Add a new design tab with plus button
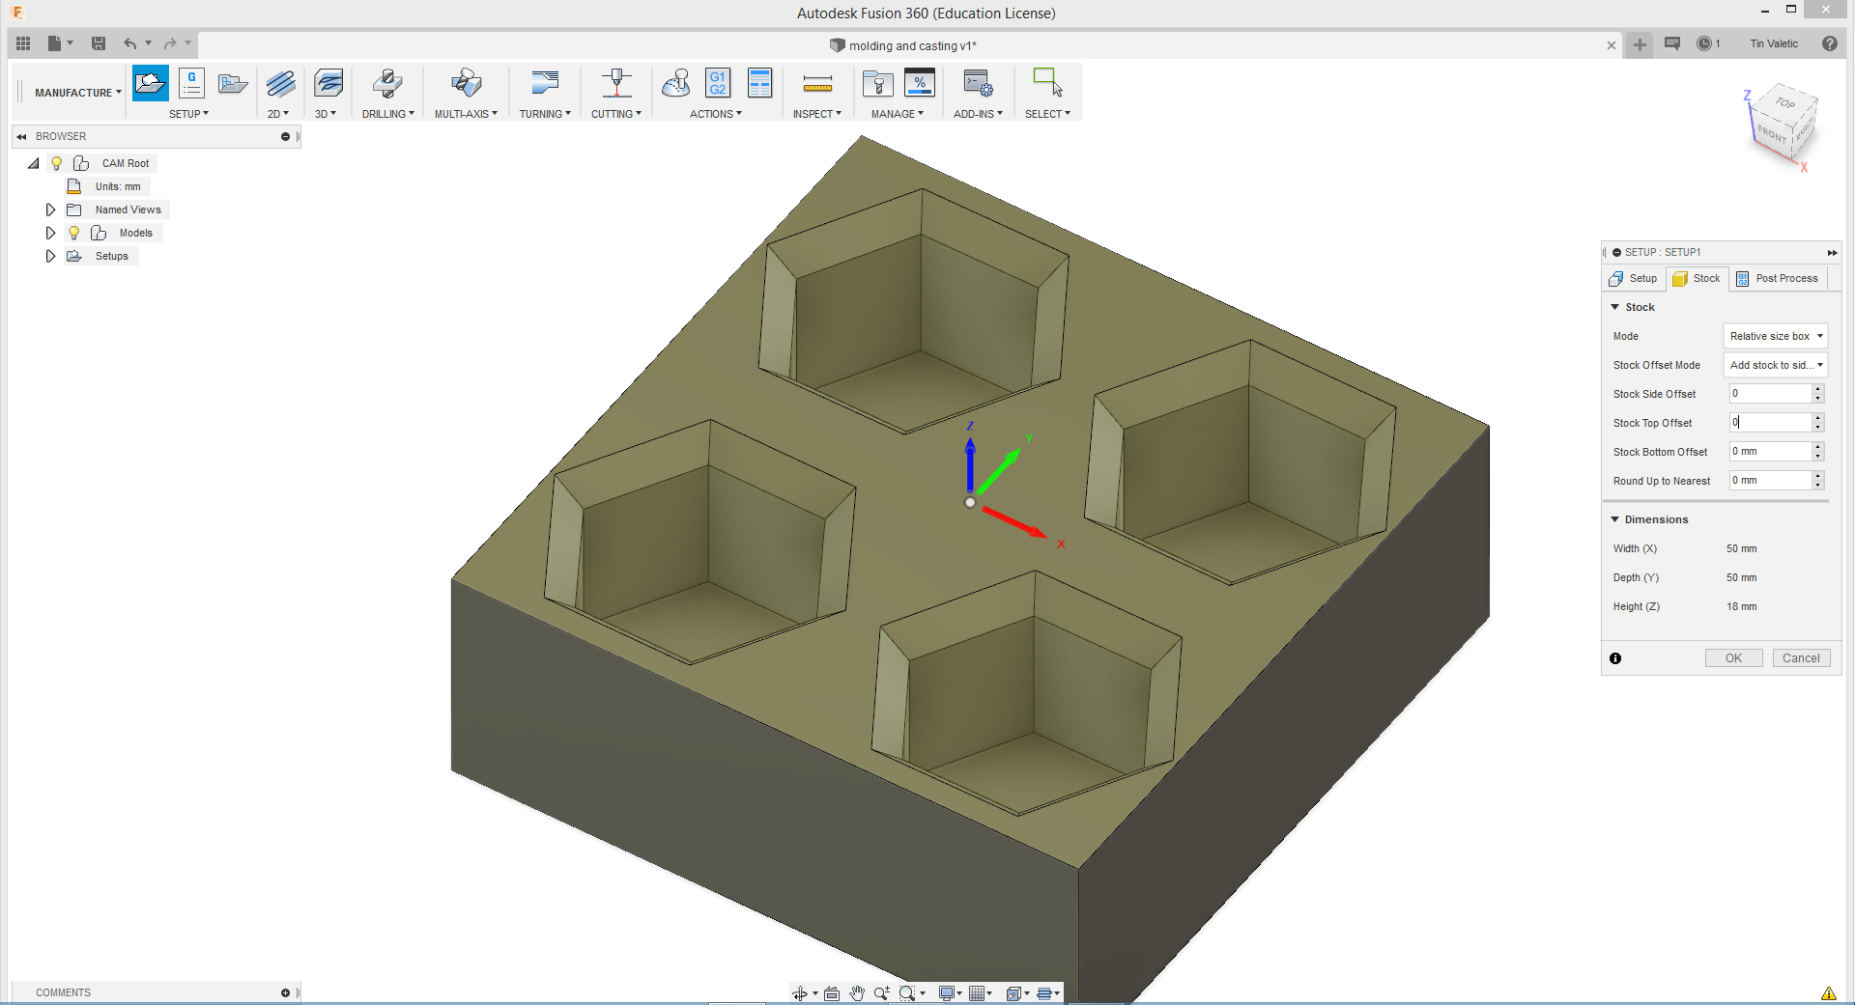Screen dimensions: 1855x1005 click(x=1640, y=44)
